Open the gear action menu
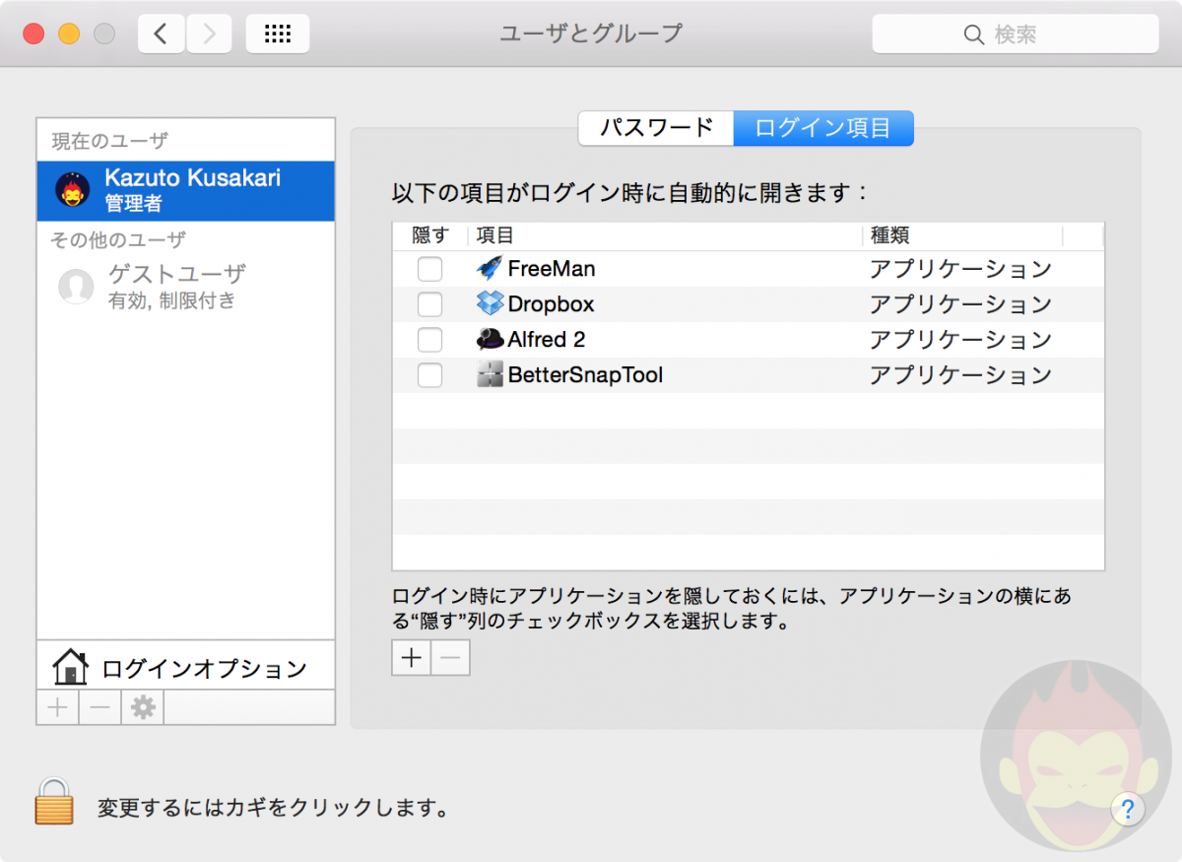Image resolution: width=1182 pixels, height=862 pixels. (x=141, y=706)
